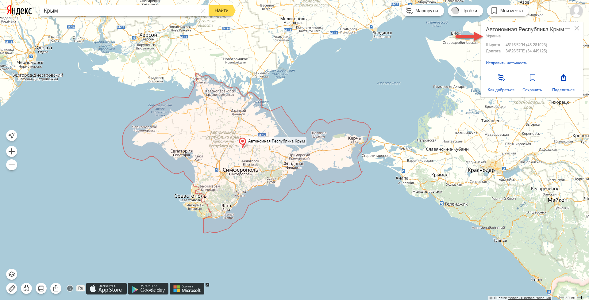
Task: Click the airport icon near Симферополь
Action: tap(217, 170)
